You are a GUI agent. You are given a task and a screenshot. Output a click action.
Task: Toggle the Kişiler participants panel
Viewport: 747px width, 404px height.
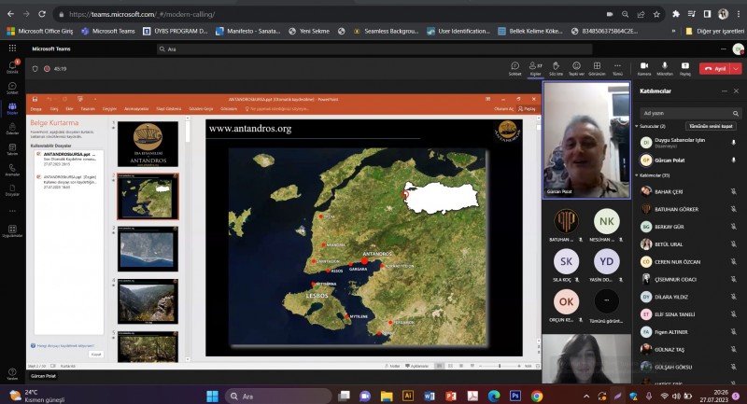pyautogui.click(x=535, y=67)
